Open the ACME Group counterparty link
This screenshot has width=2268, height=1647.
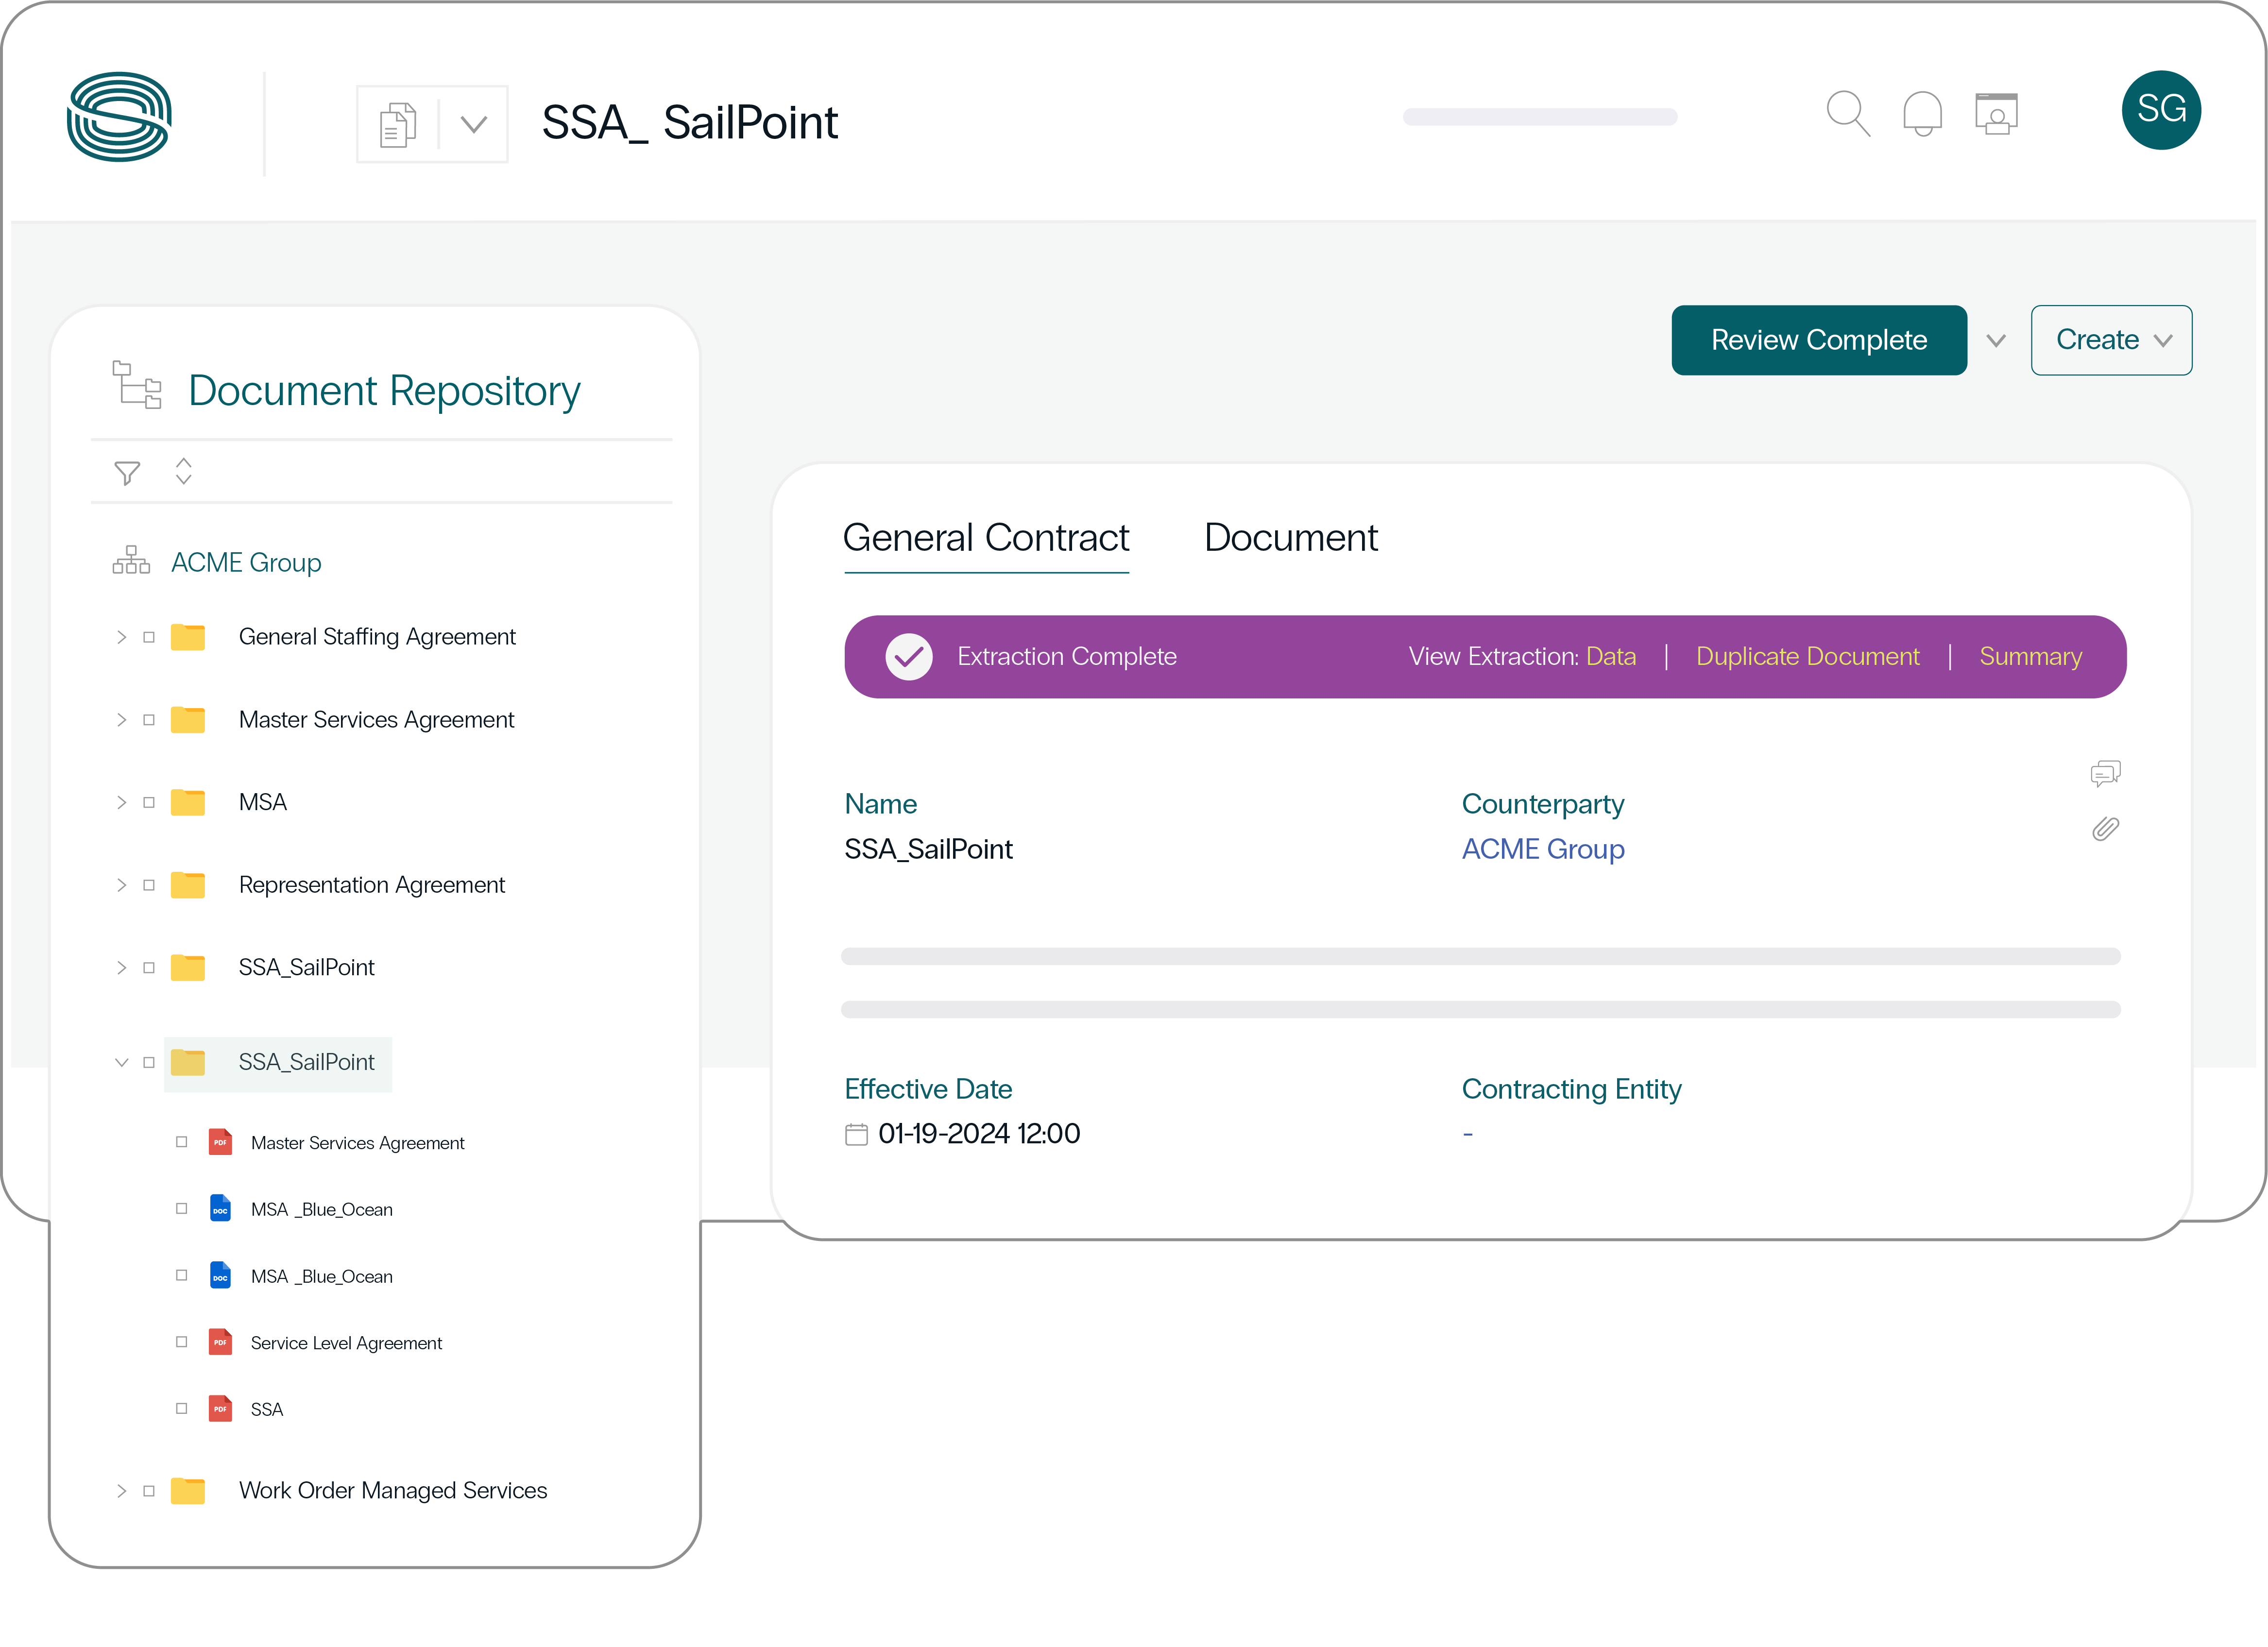(x=1542, y=849)
